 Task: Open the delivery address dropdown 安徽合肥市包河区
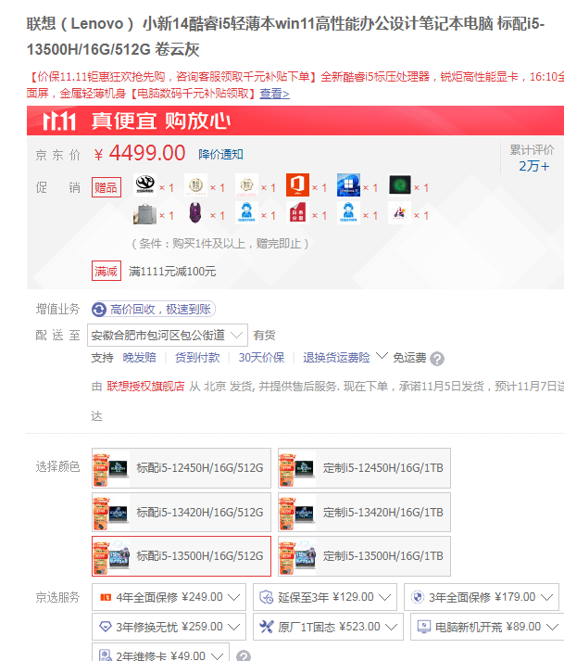tap(168, 335)
